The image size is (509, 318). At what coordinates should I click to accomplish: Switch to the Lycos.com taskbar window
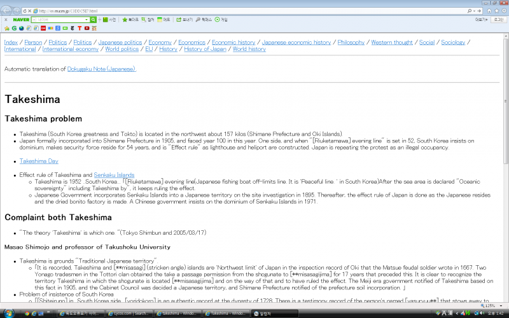tap(130, 314)
